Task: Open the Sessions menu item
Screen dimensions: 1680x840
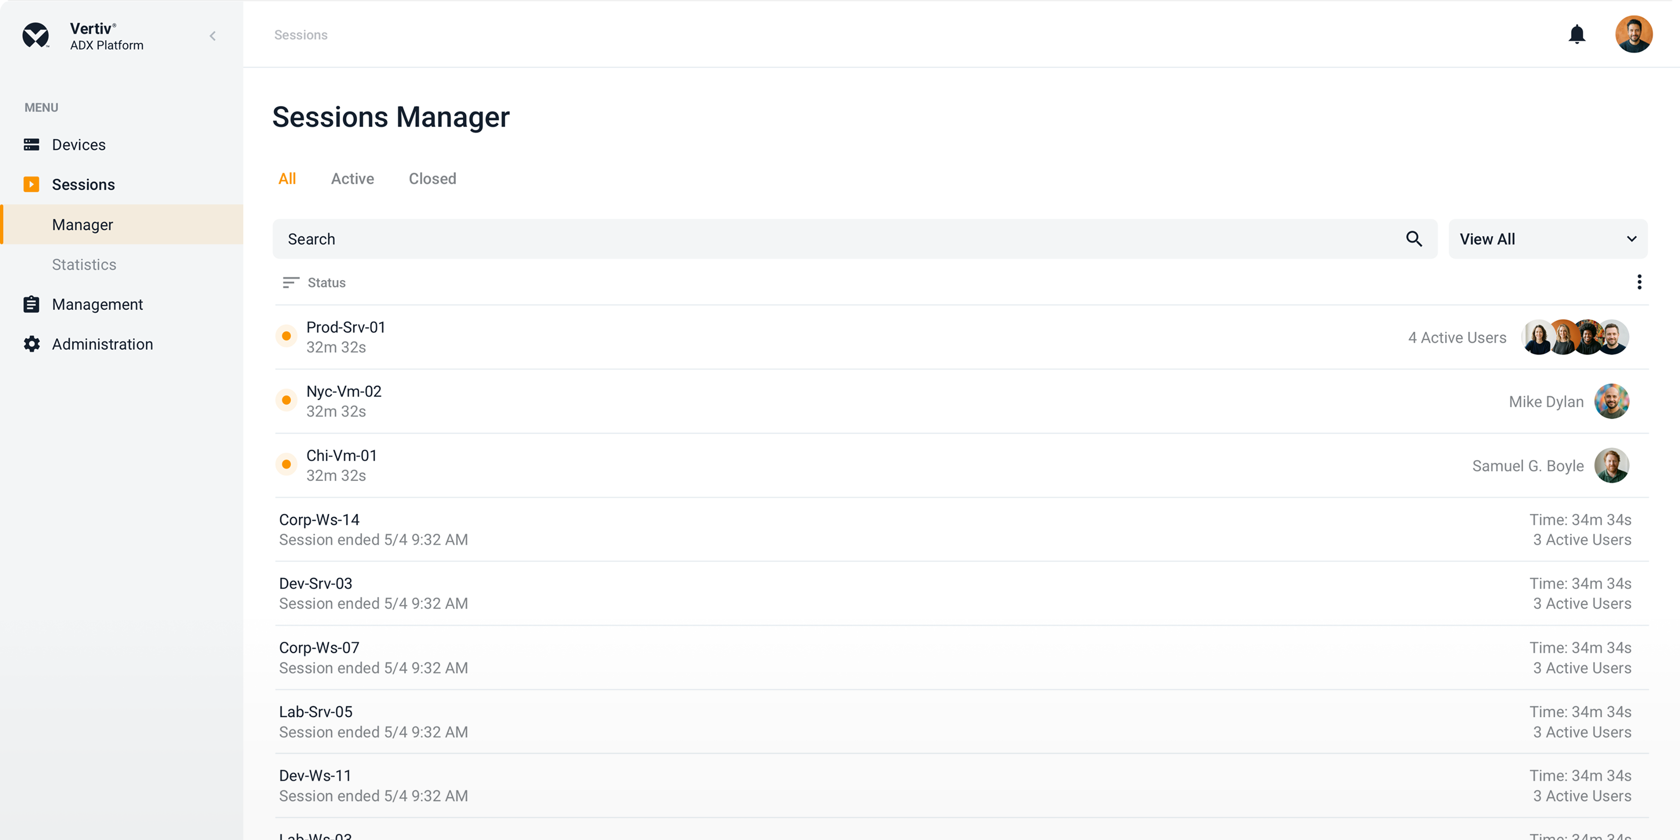Action: coord(121,185)
